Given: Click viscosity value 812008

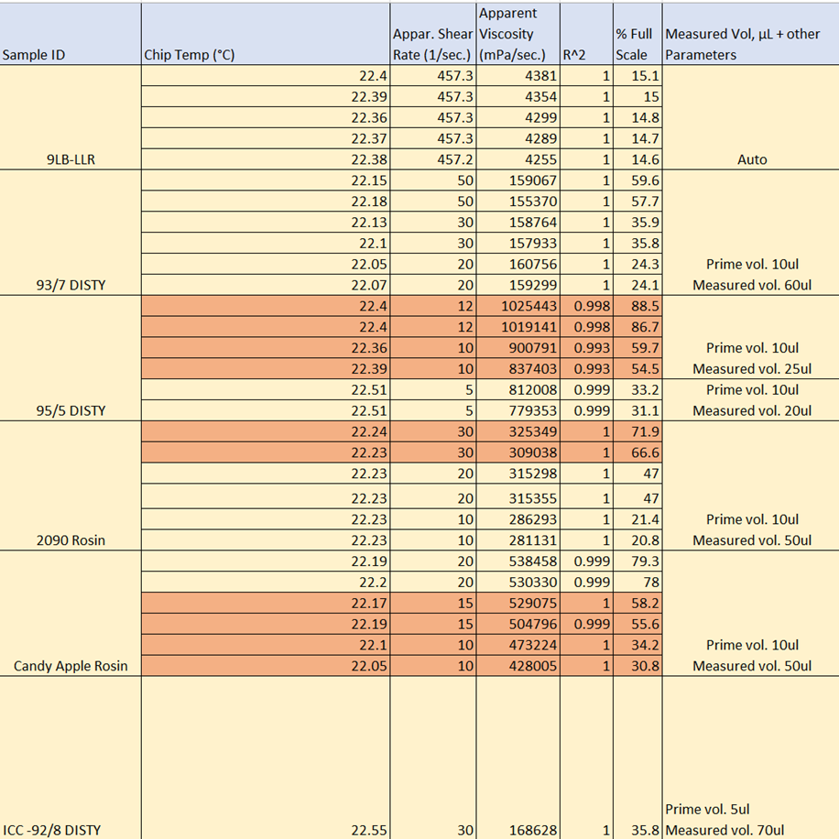Looking at the screenshot, I should (x=518, y=389).
